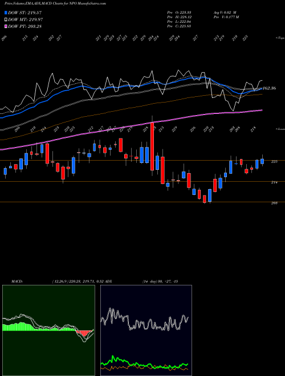Click the 214 price axis label
The height and width of the screenshot is (376, 285).
274,182
